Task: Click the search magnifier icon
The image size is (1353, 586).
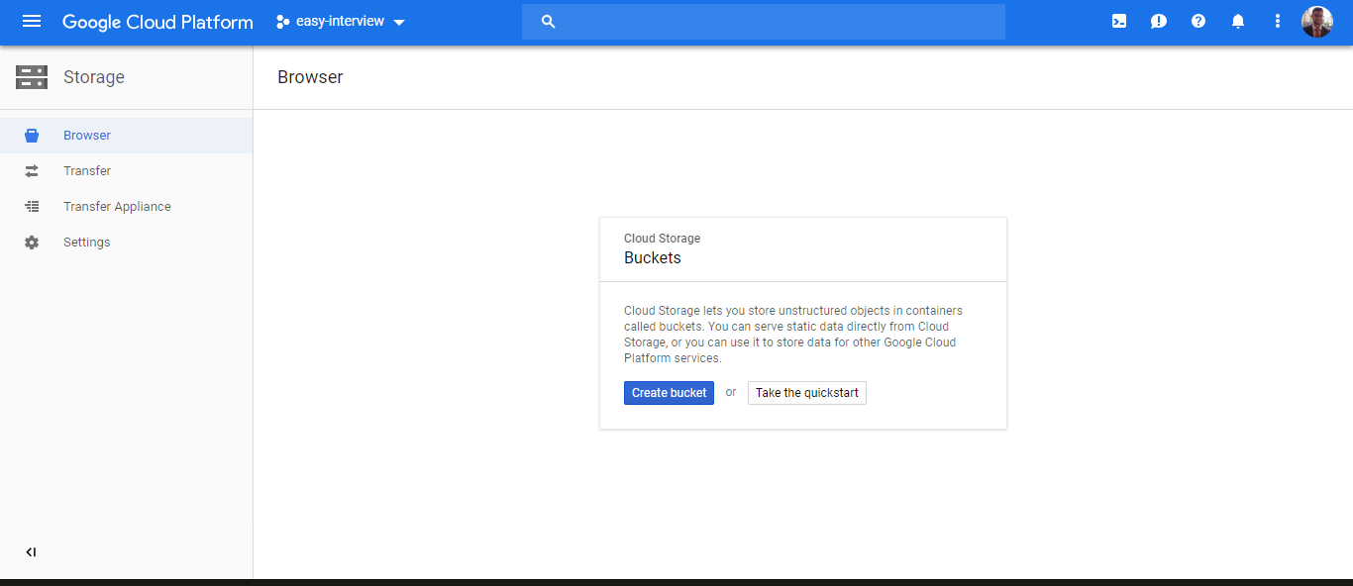Action: click(x=549, y=22)
